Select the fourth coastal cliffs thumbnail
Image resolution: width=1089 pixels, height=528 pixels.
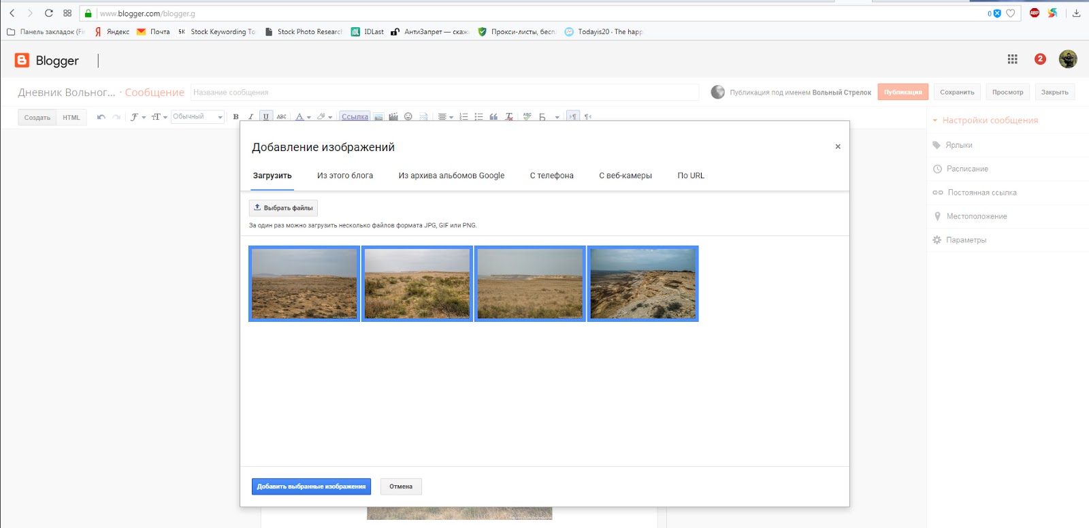(643, 284)
